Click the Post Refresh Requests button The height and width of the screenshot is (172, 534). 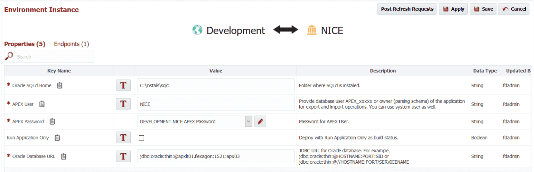[407, 9]
